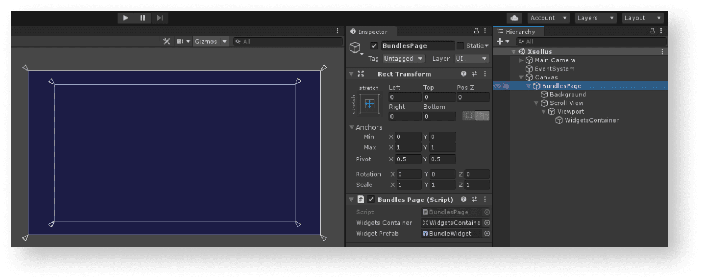Click the Pause button
Screen dimensions: 701x280
pyautogui.click(x=142, y=18)
